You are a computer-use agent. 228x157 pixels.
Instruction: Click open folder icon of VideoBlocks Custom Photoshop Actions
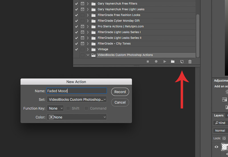click(93, 55)
